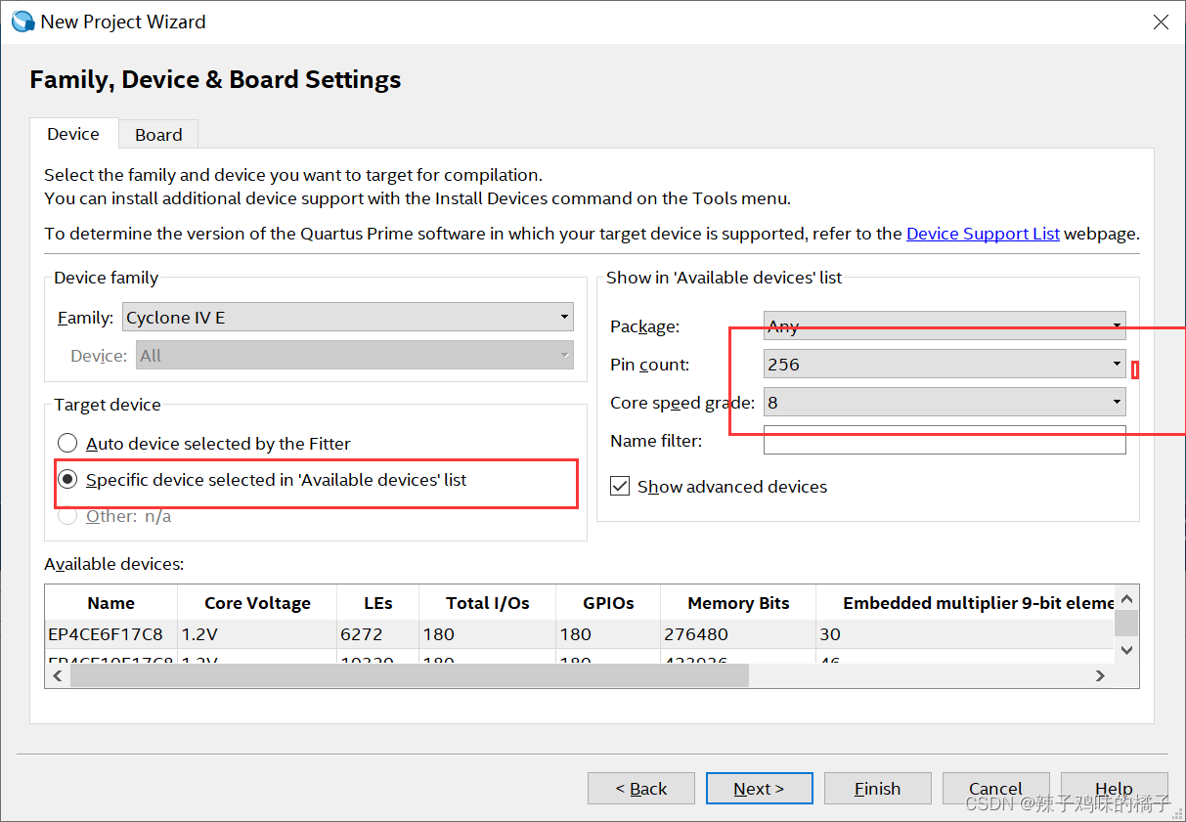Click the Quartus icon in the title bar
The height and width of the screenshot is (822, 1186).
click(23, 22)
